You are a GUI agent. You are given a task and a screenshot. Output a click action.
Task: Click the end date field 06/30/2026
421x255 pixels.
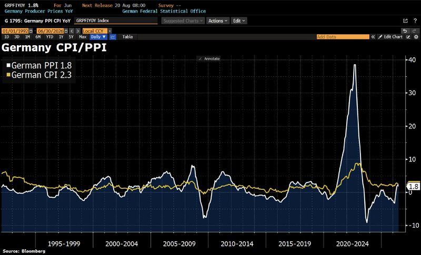(x=51, y=31)
